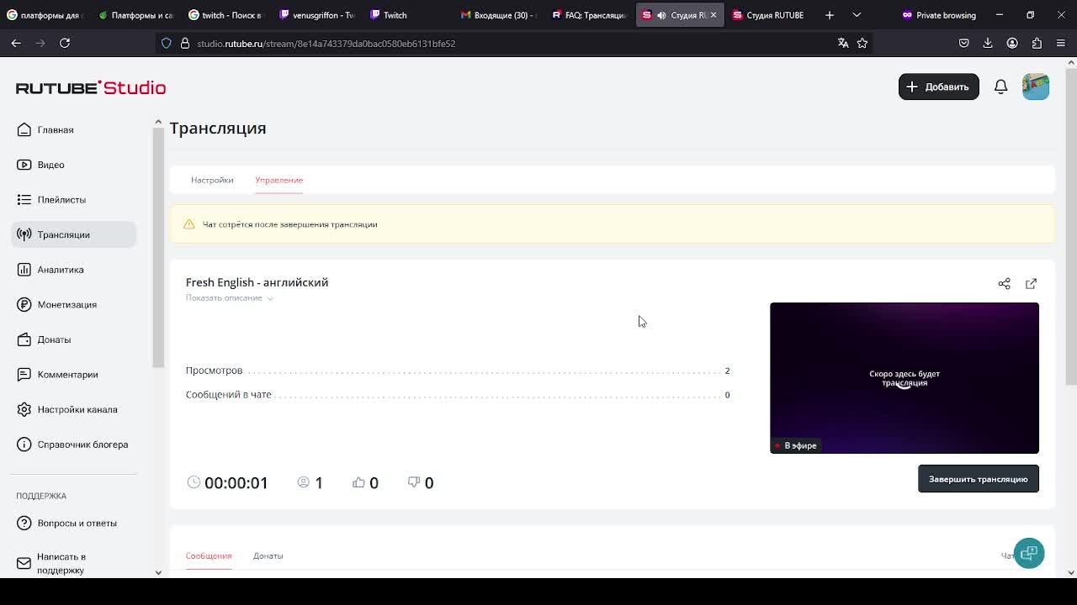This screenshot has height=605, width=1077.
Task: Switch to the Входящие (30) Gmail tab
Action: coord(499,15)
